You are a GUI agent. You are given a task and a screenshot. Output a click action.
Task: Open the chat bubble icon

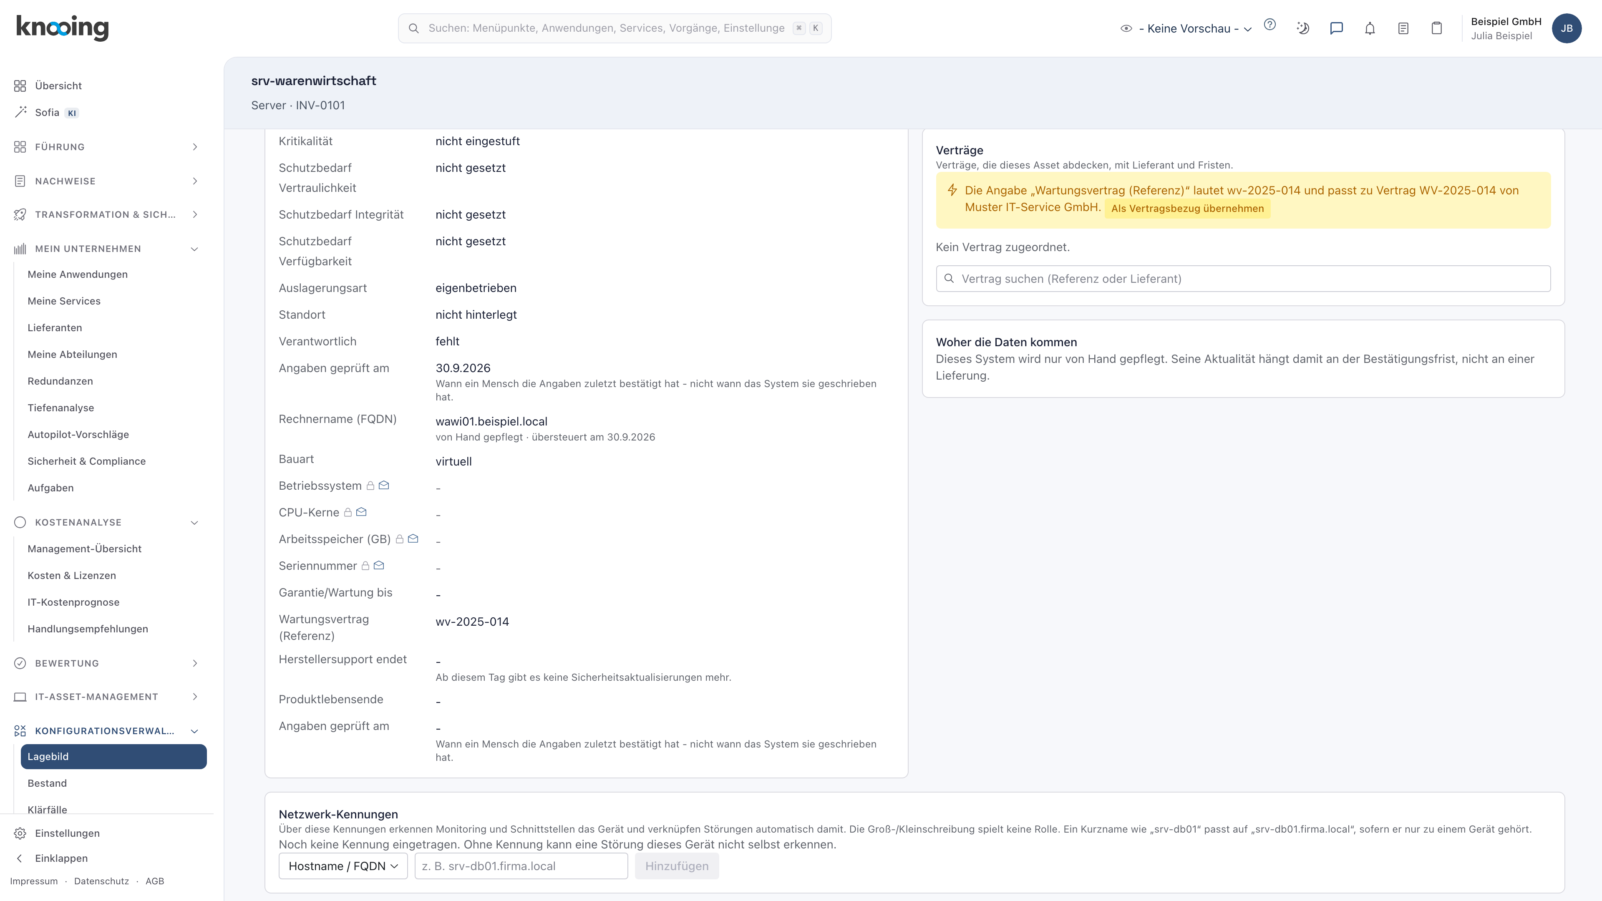1336,28
